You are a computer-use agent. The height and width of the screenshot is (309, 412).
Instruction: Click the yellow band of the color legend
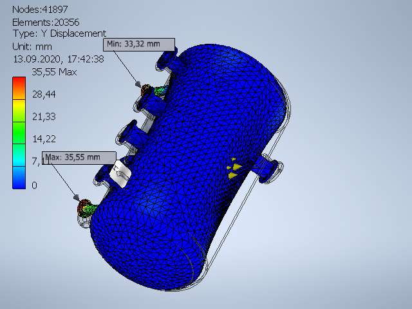[x=19, y=110]
